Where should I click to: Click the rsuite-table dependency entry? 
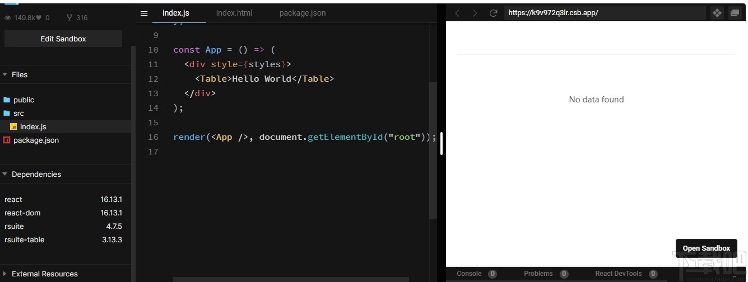click(x=63, y=239)
